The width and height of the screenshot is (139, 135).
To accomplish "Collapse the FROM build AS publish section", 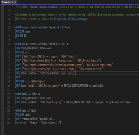I will coord(15,94).
